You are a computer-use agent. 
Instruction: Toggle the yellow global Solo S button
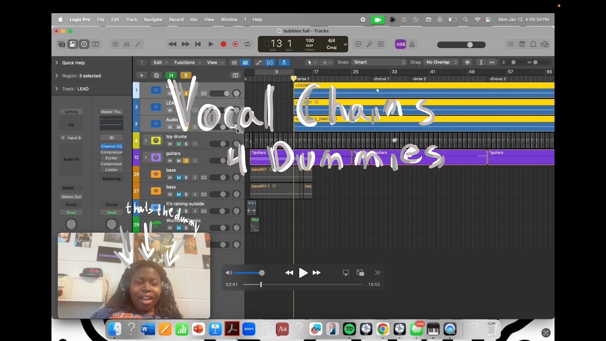click(186, 75)
